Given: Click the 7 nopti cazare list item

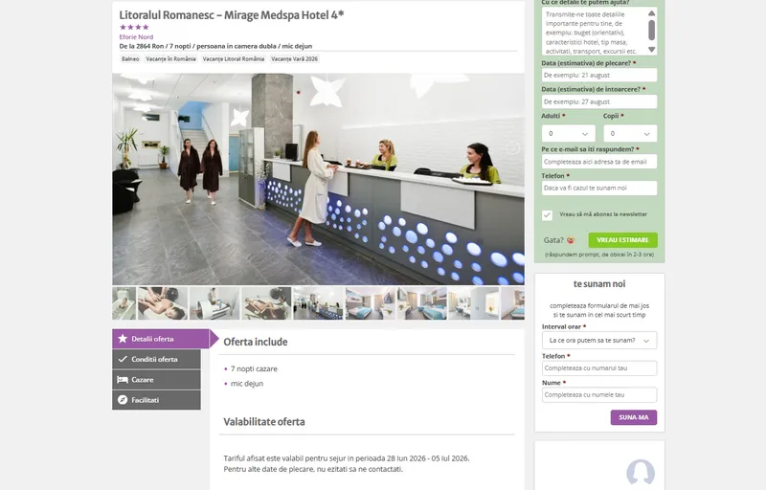Looking at the screenshot, I should [254, 369].
